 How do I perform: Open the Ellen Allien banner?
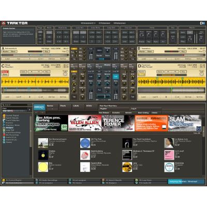coord(85,123)
